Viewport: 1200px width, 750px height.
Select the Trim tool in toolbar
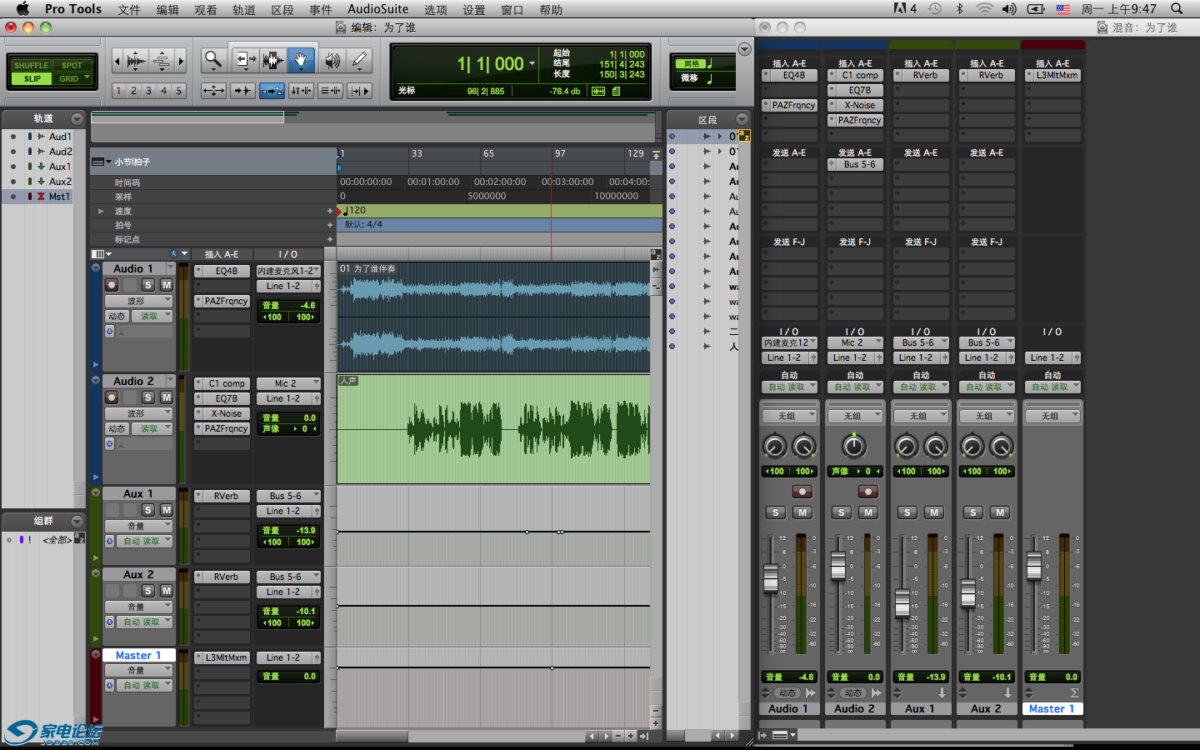point(245,60)
